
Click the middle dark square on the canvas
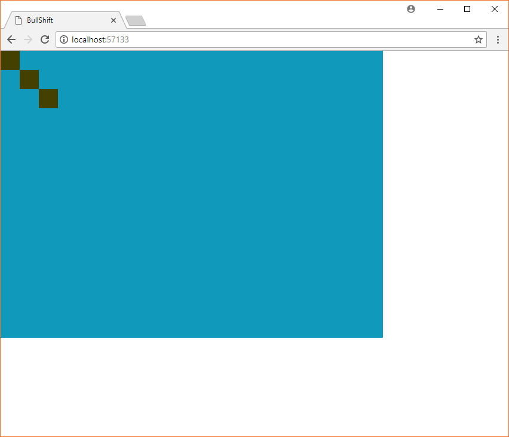coord(29,80)
